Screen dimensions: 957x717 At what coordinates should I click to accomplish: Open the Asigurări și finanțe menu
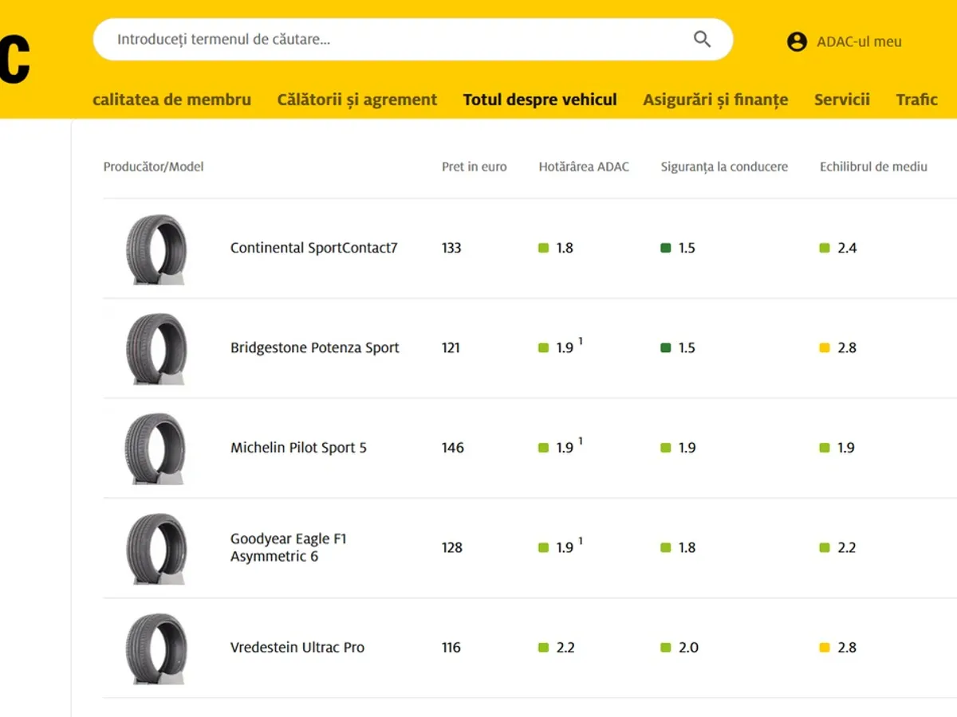(x=715, y=100)
